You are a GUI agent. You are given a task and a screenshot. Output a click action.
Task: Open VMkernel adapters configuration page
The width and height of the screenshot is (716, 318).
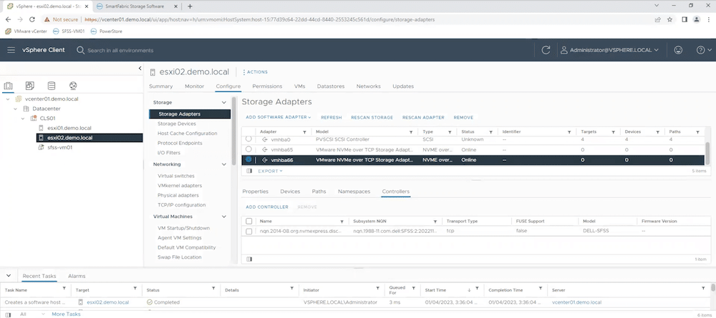coord(180,185)
